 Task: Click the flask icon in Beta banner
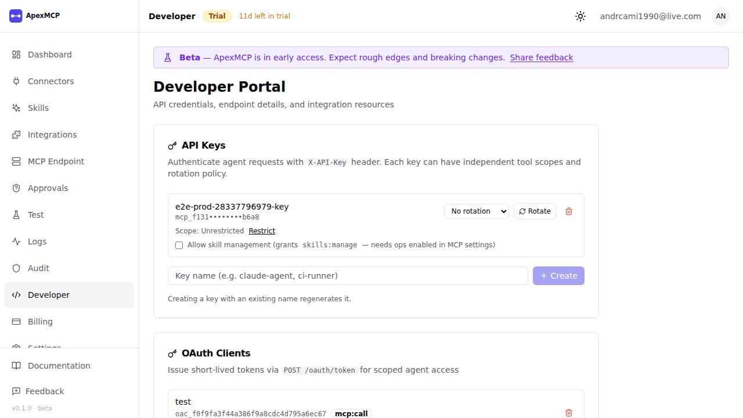click(168, 57)
